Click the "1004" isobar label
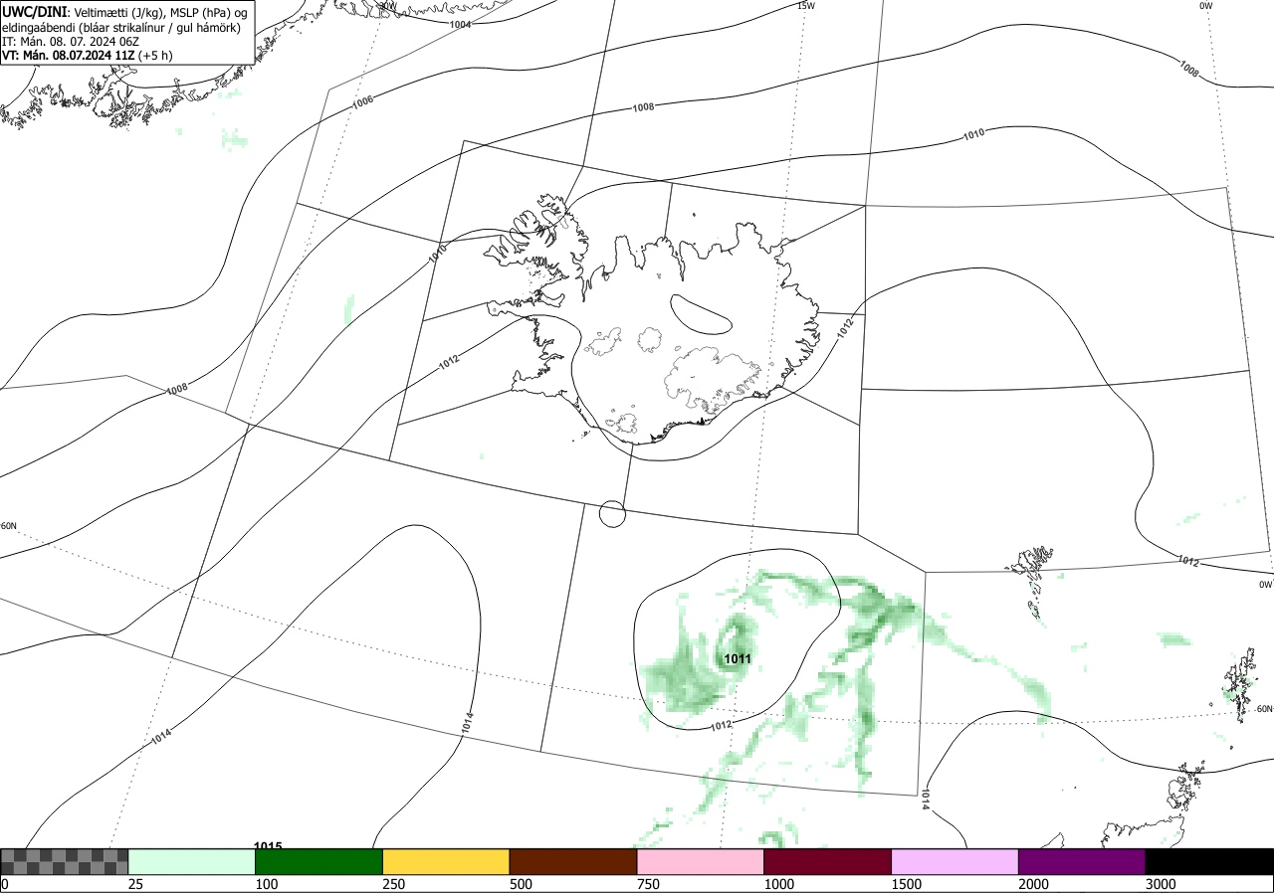Image resolution: width=1274 pixels, height=893 pixels. [x=461, y=24]
